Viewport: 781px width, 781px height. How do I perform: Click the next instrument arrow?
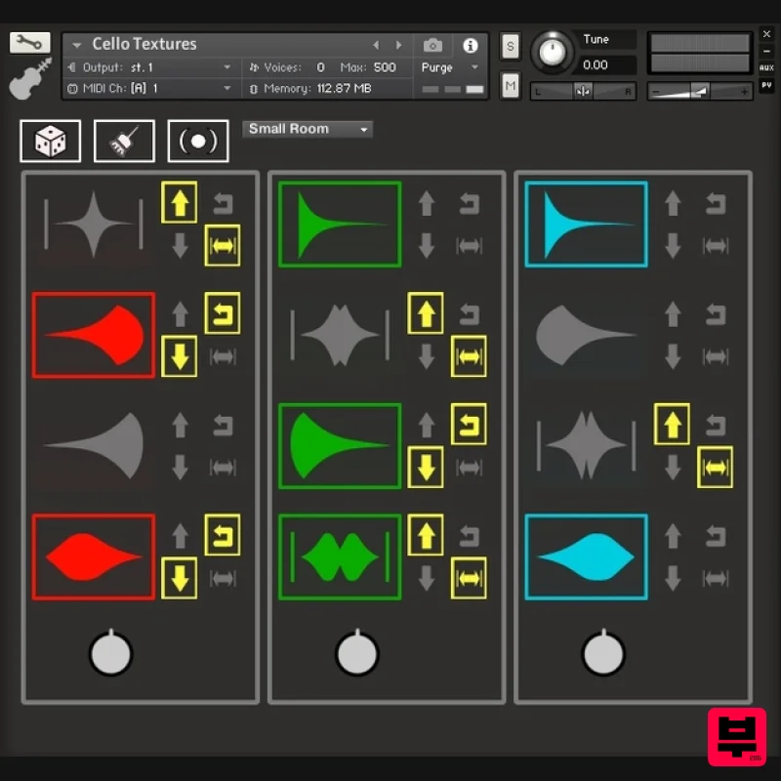[398, 45]
